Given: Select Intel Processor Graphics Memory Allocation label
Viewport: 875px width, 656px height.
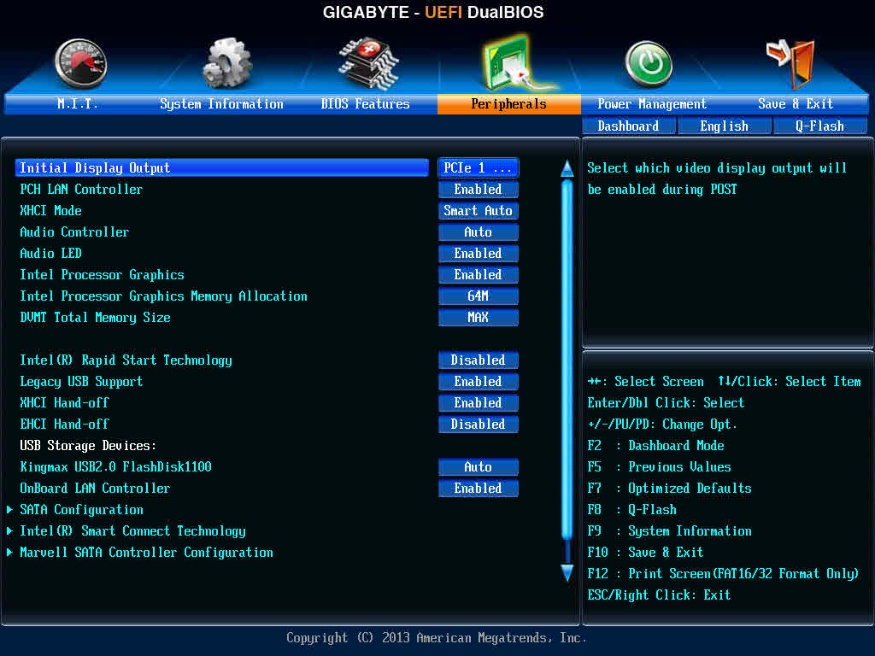Looking at the screenshot, I should click(163, 296).
